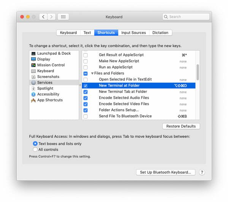Open the Input Sources tab
228x202 pixels.
(x=133, y=33)
